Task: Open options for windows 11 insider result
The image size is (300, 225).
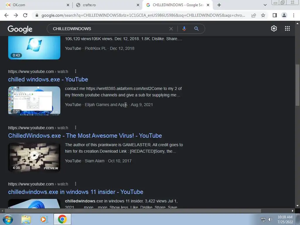Action: pyautogui.click(x=76, y=184)
